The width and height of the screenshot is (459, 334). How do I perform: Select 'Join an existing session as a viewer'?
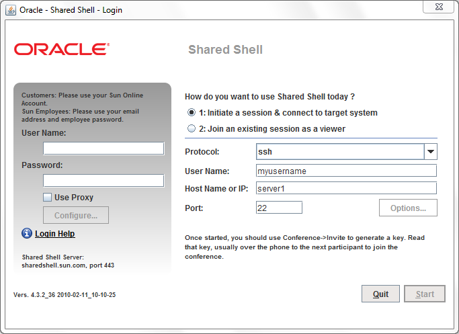192,128
